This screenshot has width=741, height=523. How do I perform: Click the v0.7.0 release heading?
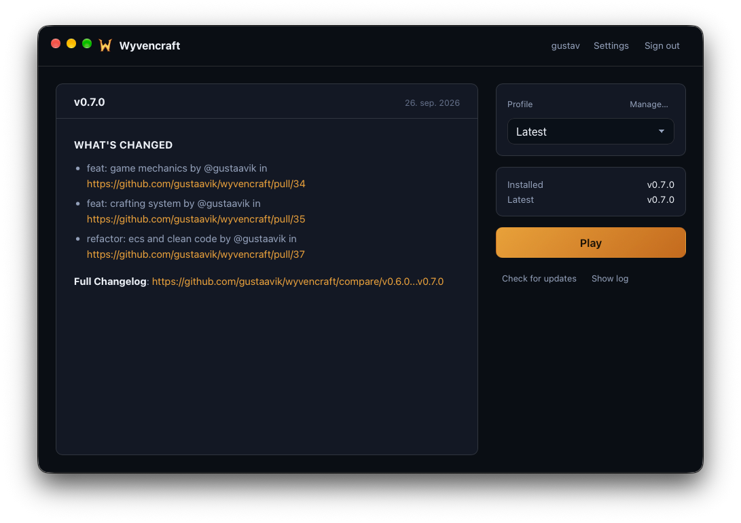90,102
